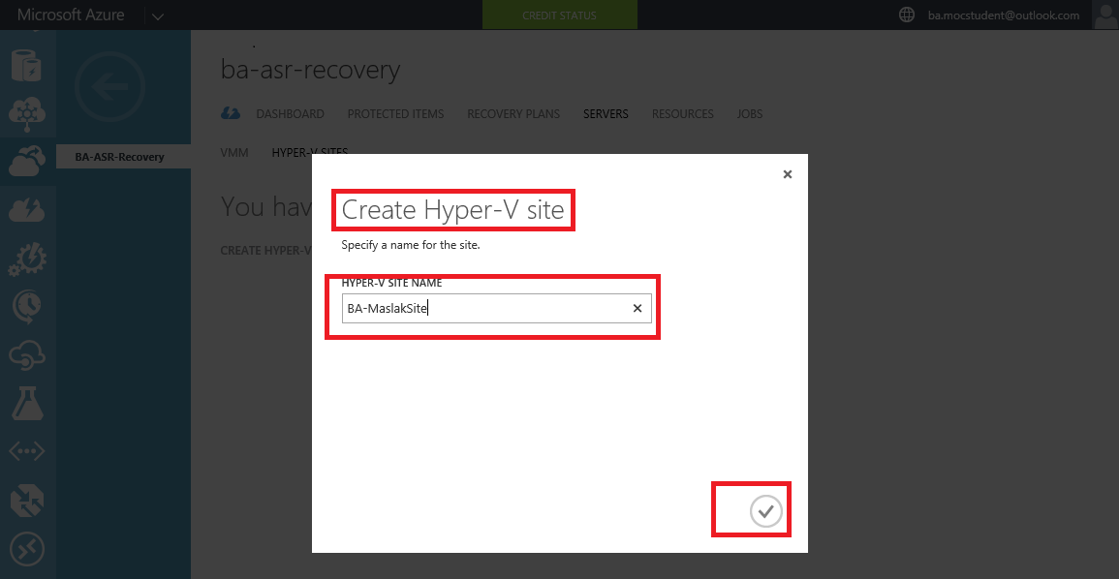Screen dimensions: 1119x579
Task: Open Traffic Manager arrows sidebar icon
Action: click(27, 500)
